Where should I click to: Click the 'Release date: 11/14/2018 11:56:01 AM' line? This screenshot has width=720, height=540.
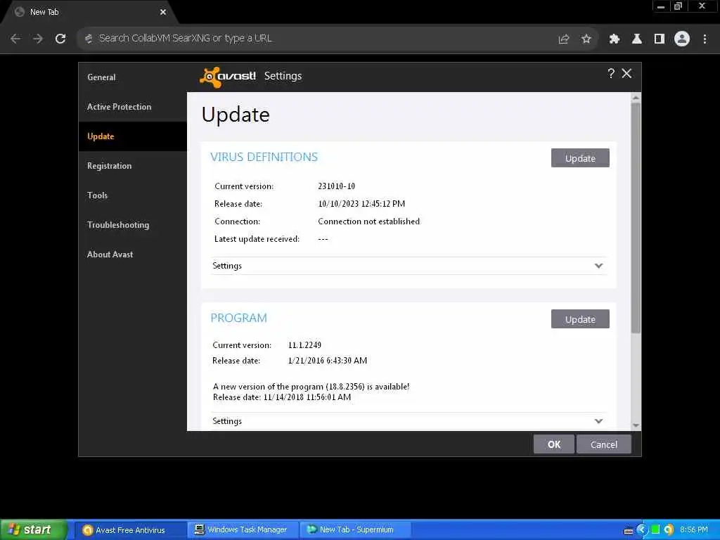click(282, 397)
